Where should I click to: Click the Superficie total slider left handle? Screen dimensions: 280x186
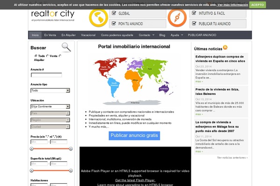pos(32,171)
